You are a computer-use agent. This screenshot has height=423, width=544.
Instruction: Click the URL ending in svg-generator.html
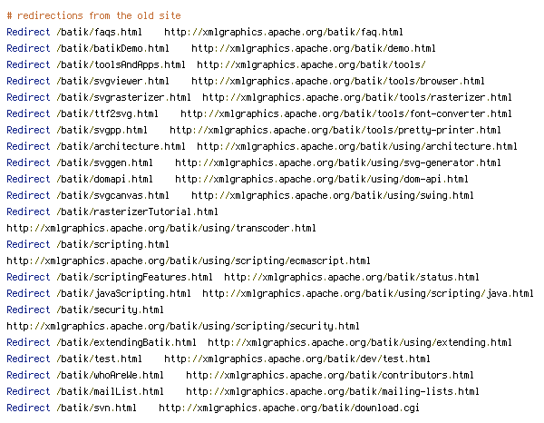(x=338, y=162)
